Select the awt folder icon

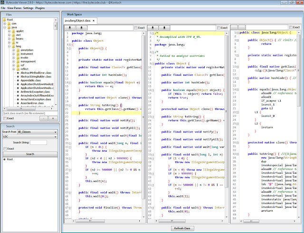13,35
